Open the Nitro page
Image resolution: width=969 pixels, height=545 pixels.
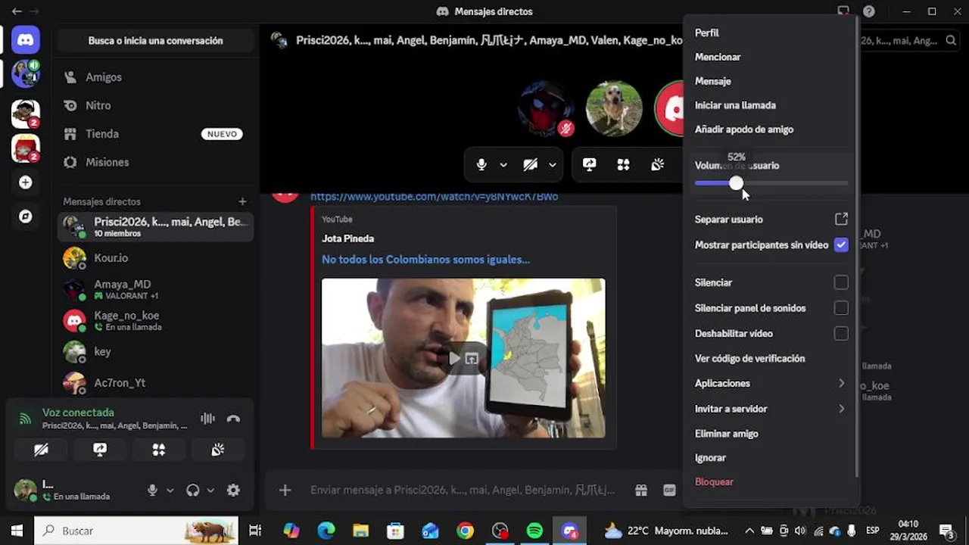(x=155, y=105)
